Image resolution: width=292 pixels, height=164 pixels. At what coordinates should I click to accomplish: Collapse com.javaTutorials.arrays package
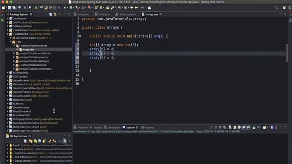(x=14, y=46)
